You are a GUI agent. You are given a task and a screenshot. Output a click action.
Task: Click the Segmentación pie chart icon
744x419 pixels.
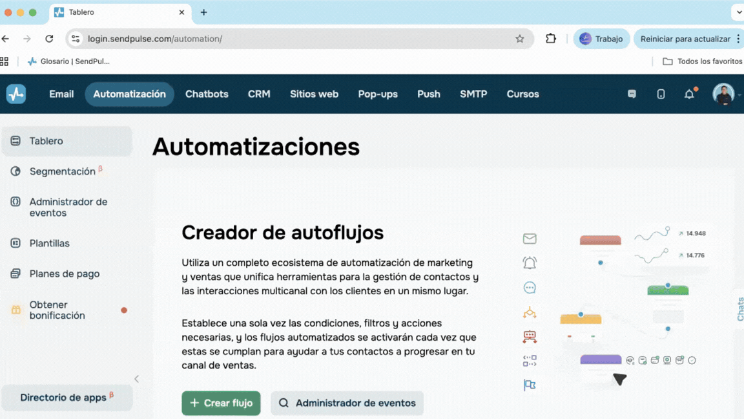pos(15,171)
